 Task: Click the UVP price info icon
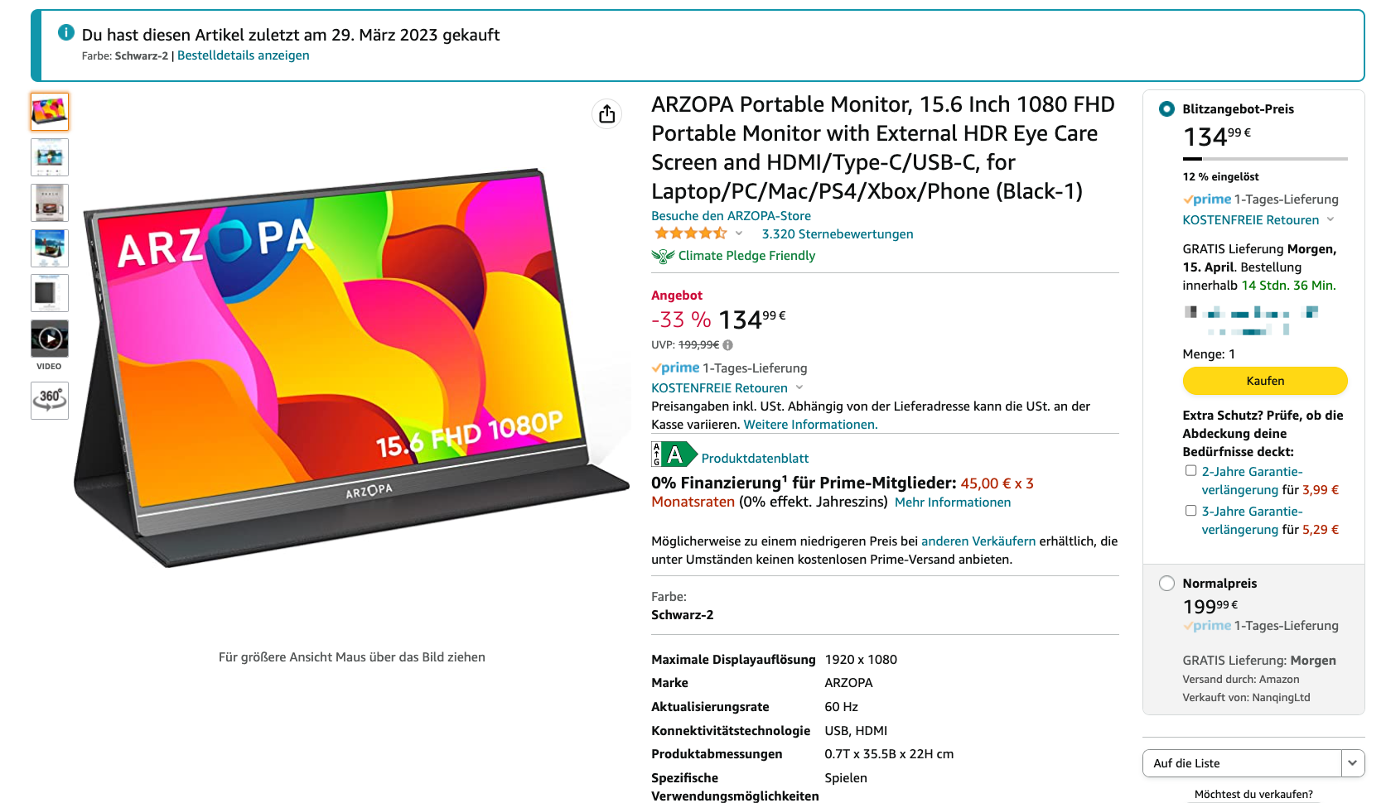(727, 345)
